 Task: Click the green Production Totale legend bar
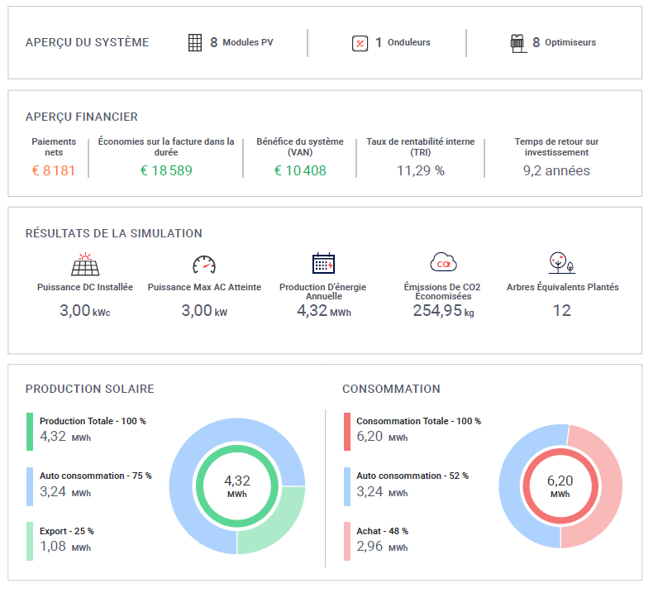click(30, 432)
